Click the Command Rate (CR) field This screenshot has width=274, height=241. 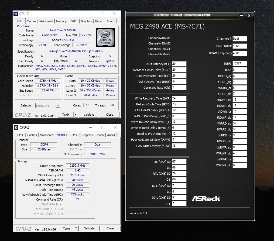179,88
